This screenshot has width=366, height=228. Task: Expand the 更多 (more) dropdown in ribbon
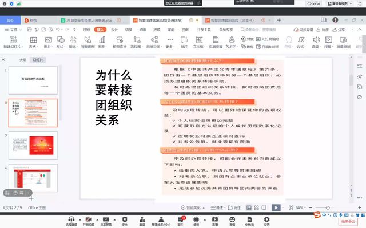point(169,42)
